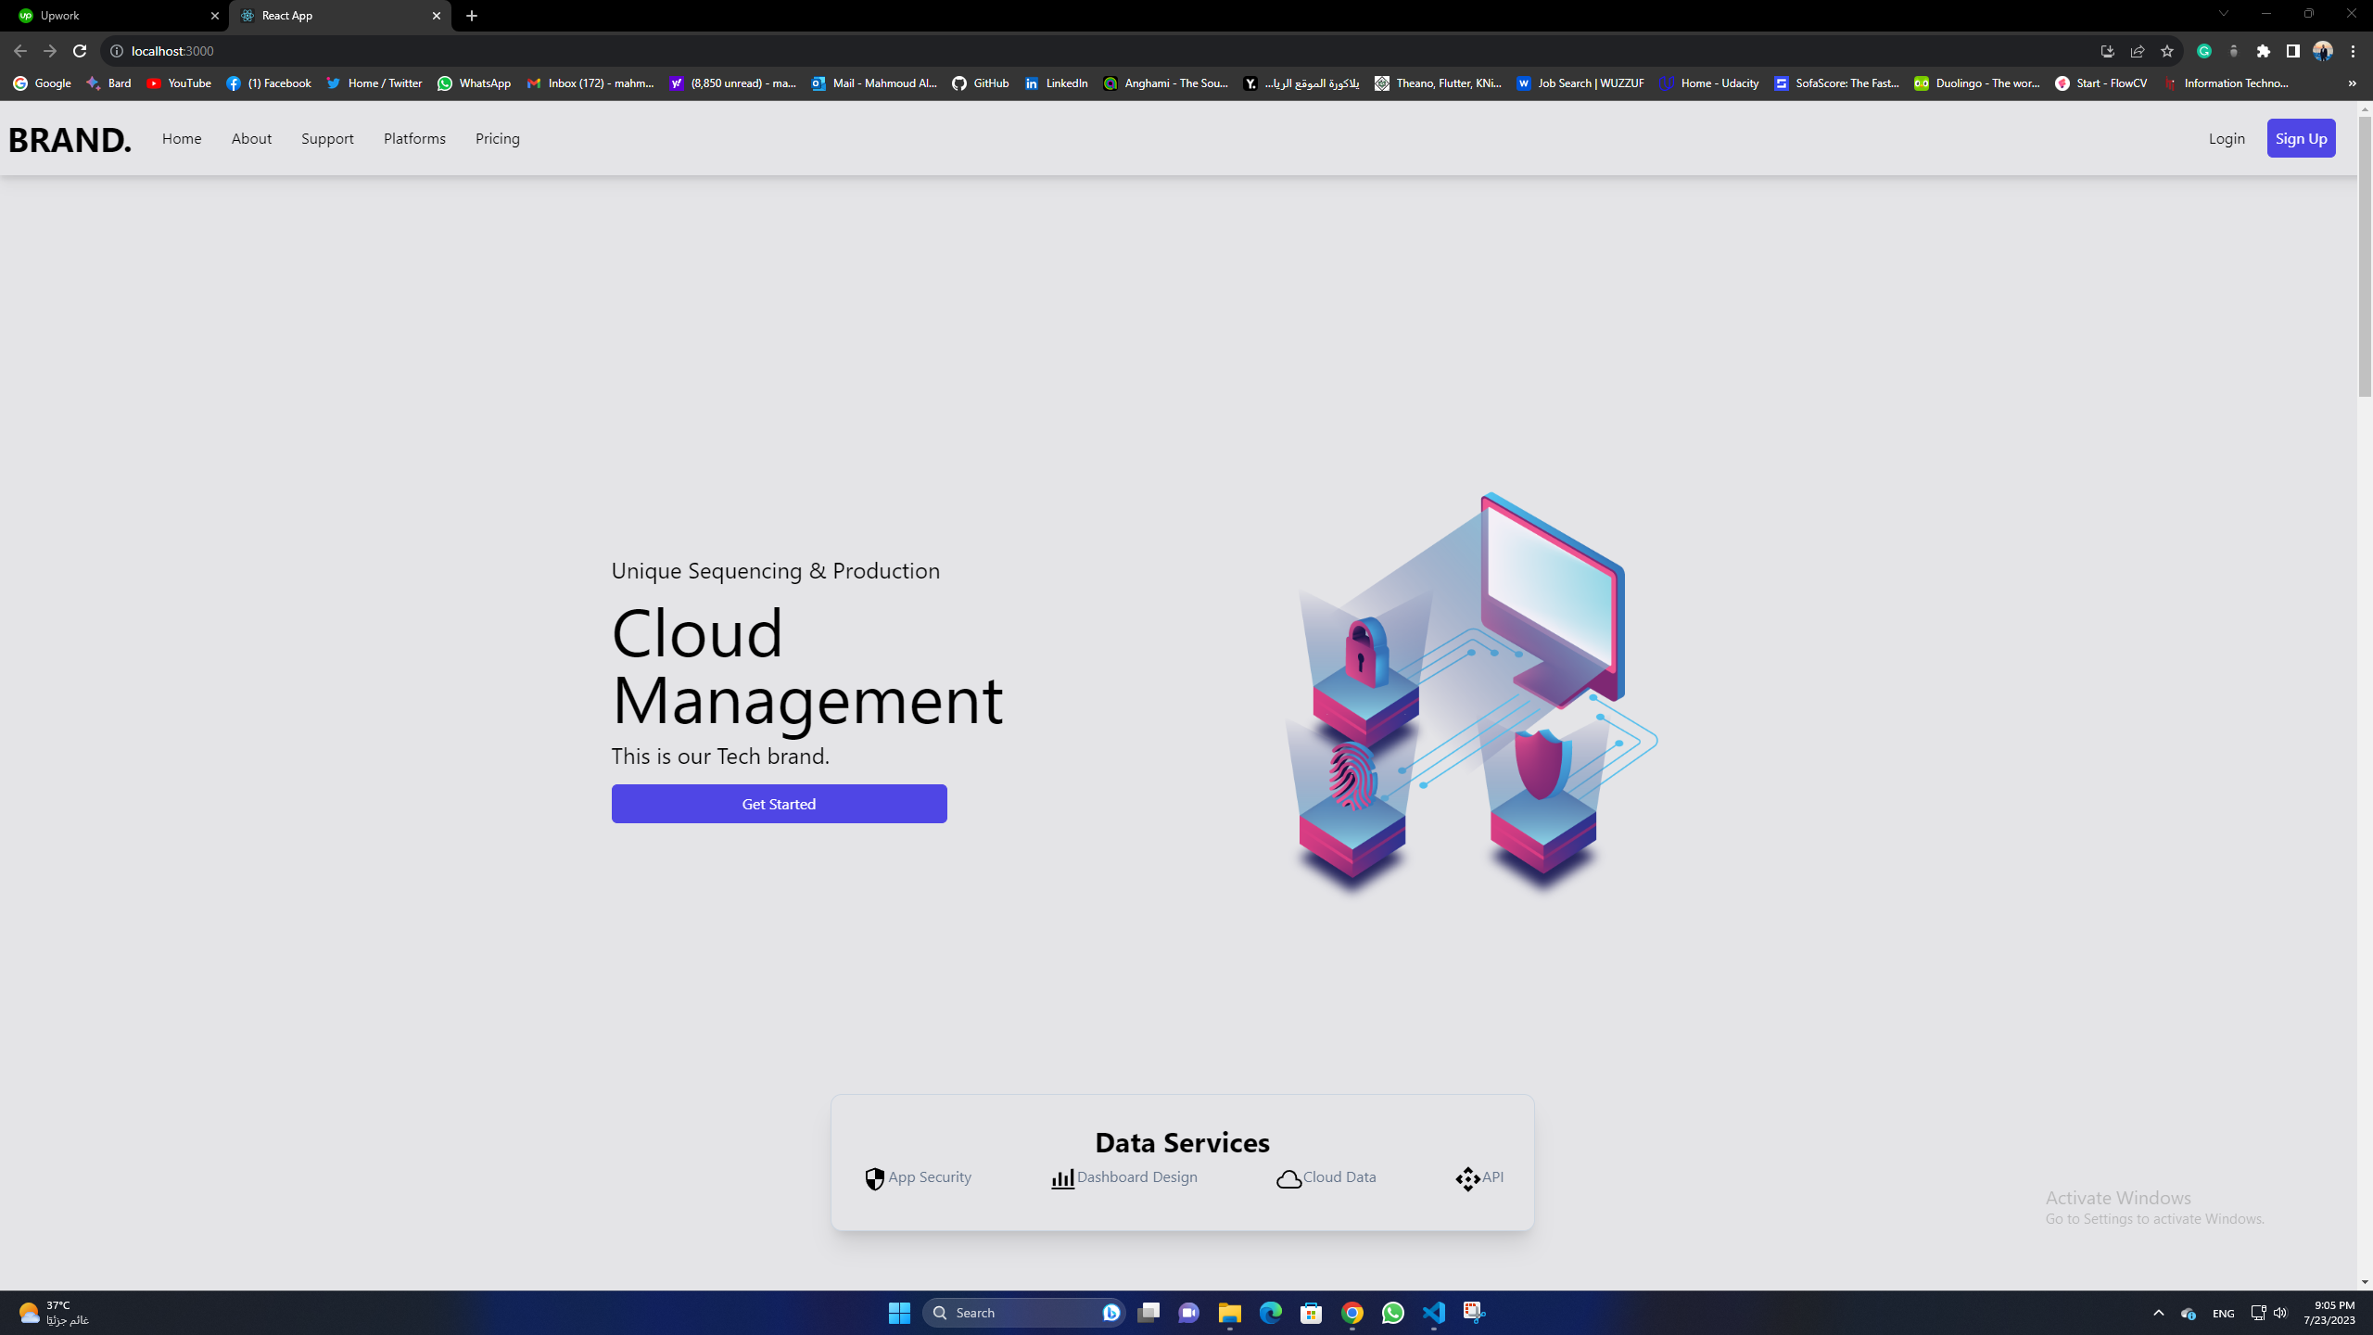Bookmark this page with star icon

click(x=2166, y=51)
